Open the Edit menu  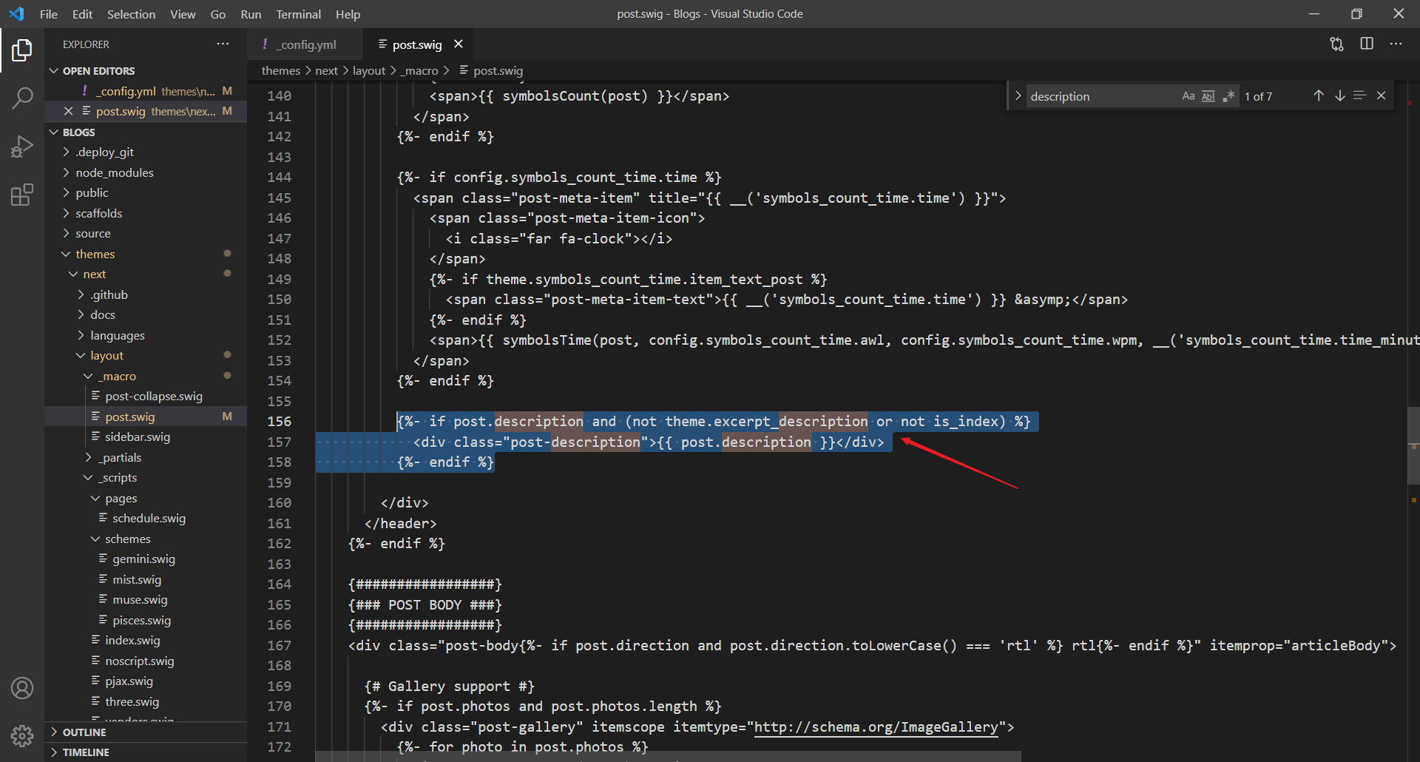coord(82,14)
